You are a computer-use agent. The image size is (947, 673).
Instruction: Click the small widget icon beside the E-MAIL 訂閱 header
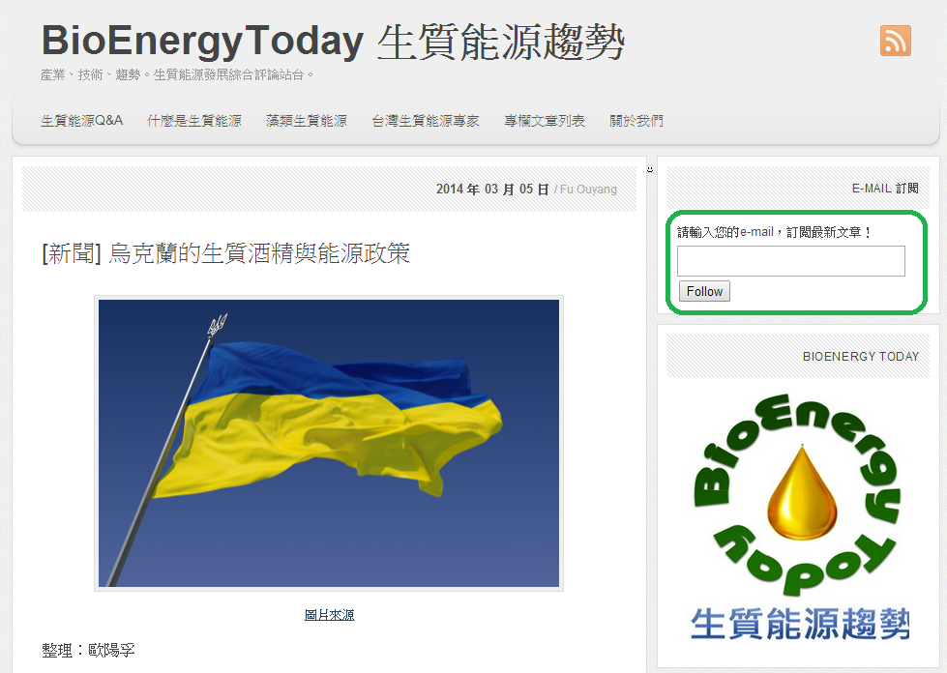(649, 170)
